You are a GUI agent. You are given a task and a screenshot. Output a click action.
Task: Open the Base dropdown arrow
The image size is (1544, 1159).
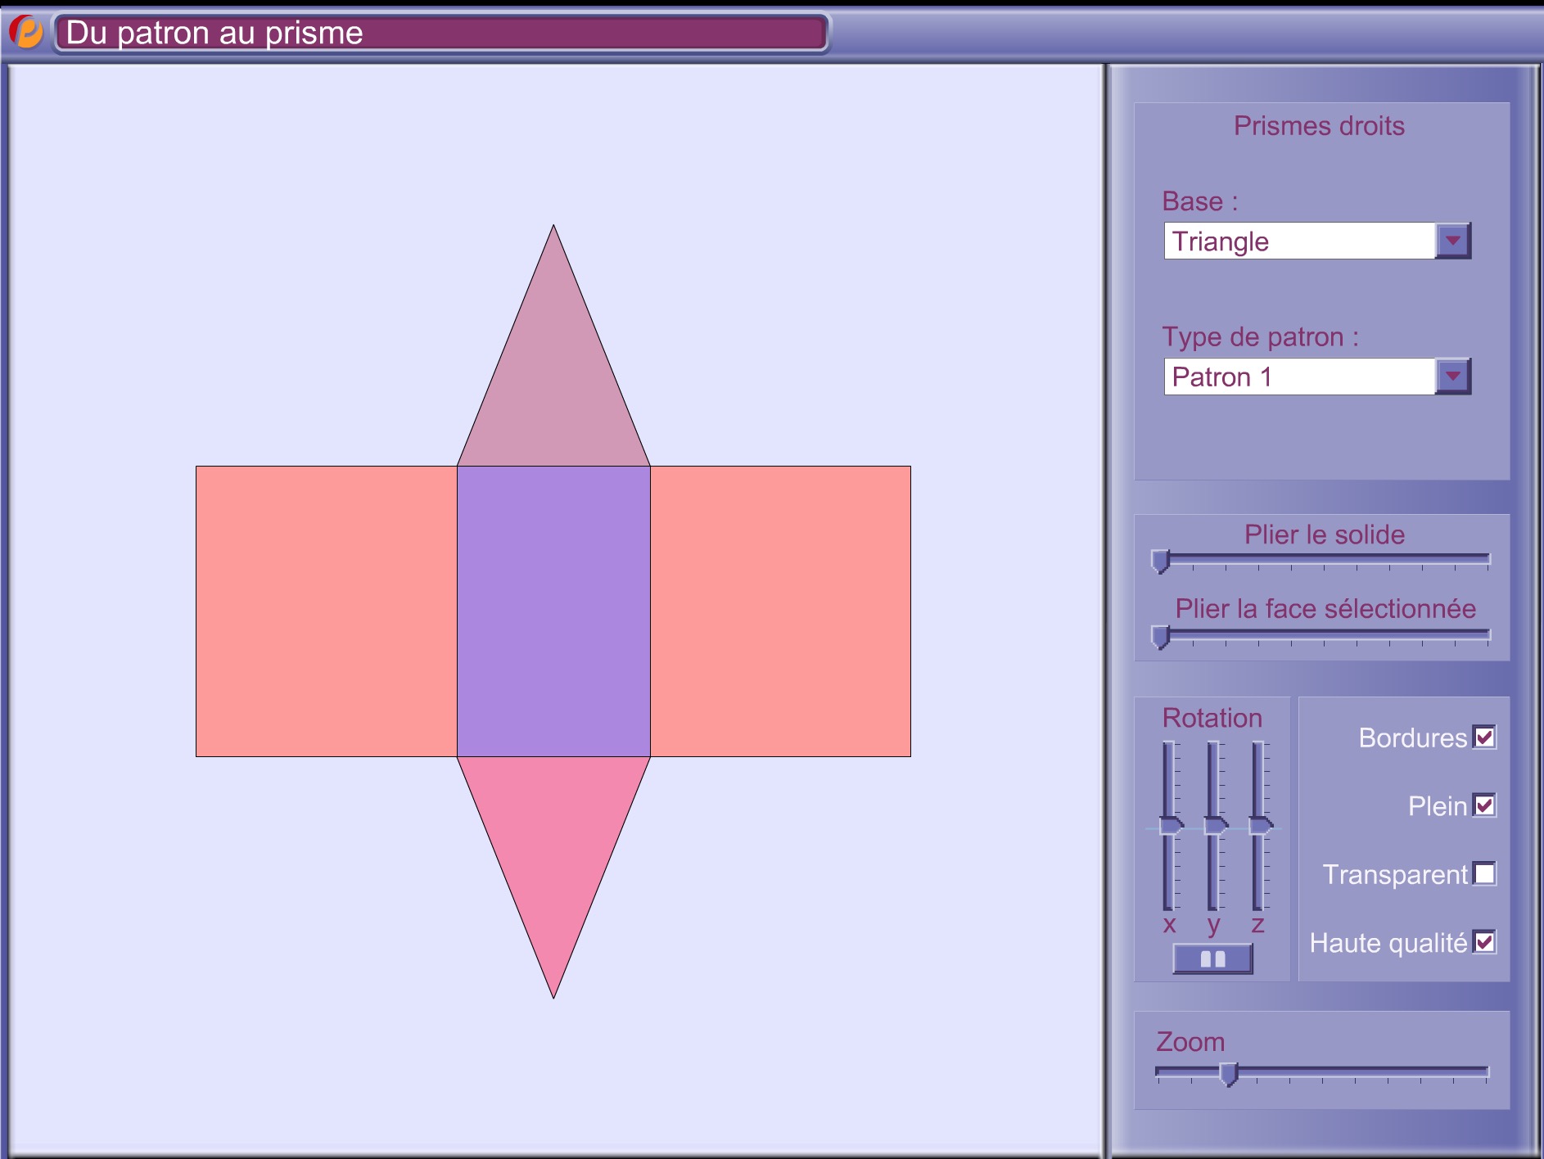[x=1452, y=241]
